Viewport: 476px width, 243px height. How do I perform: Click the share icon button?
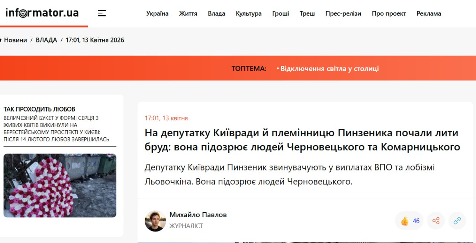click(x=436, y=221)
